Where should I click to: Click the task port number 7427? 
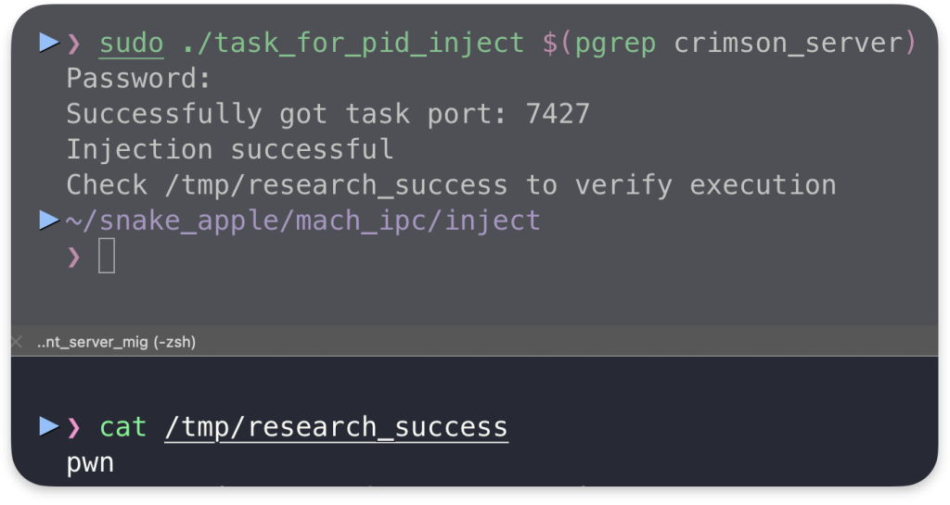pos(558,114)
